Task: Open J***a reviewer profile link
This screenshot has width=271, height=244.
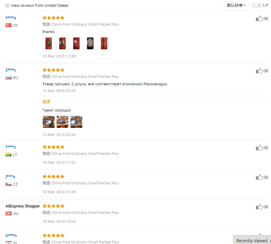Action: click(10, 176)
